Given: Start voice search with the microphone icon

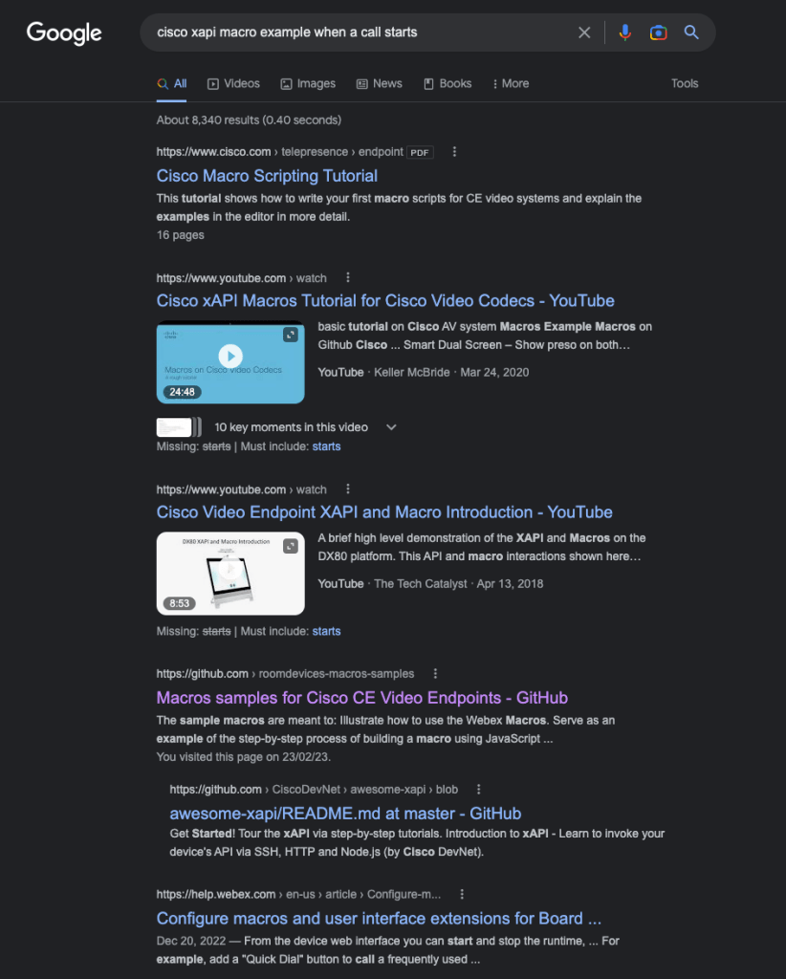Looking at the screenshot, I should point(624,33).
